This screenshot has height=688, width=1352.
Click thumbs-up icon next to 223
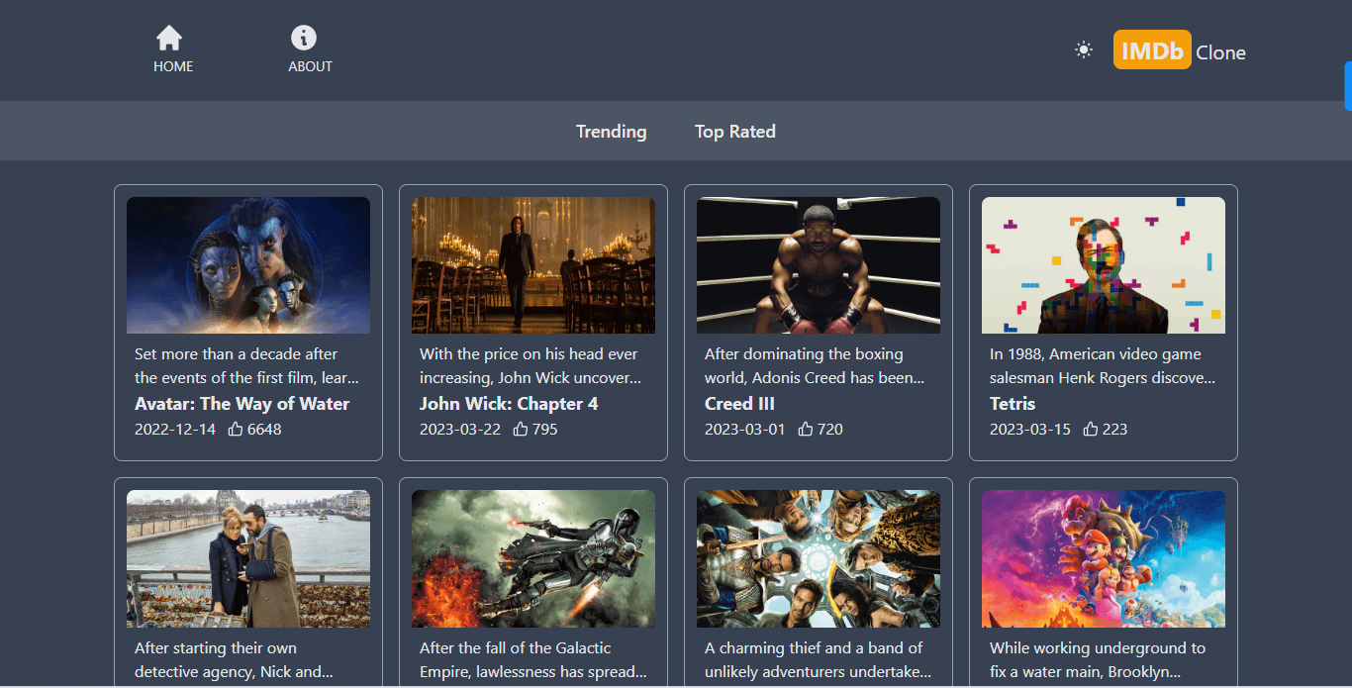1091,429
